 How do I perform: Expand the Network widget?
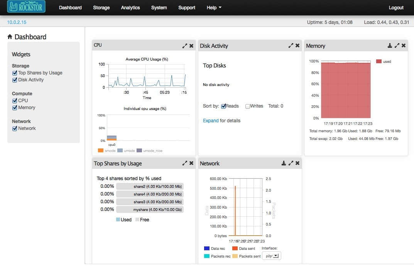(291, 163)
